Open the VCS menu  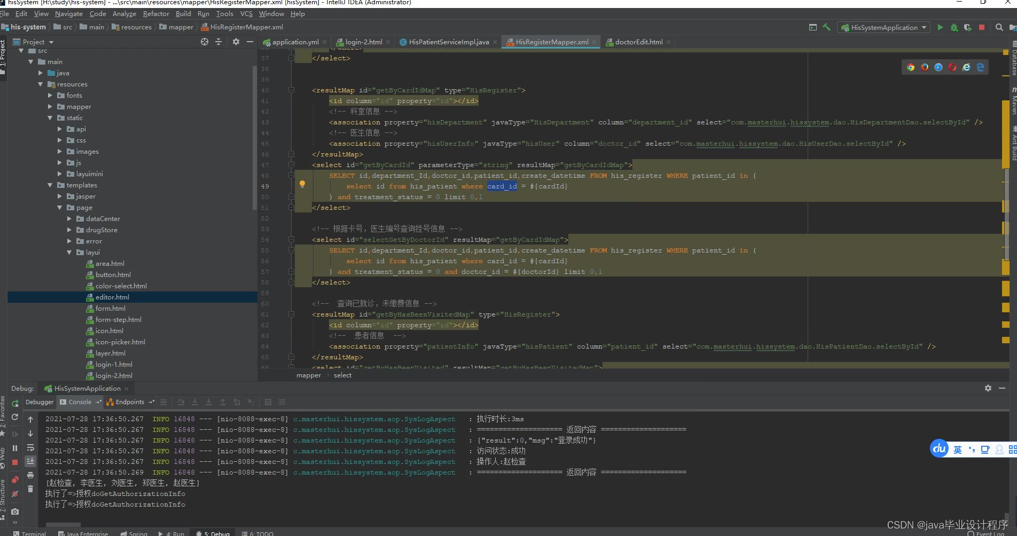click(x=246, y=14)
